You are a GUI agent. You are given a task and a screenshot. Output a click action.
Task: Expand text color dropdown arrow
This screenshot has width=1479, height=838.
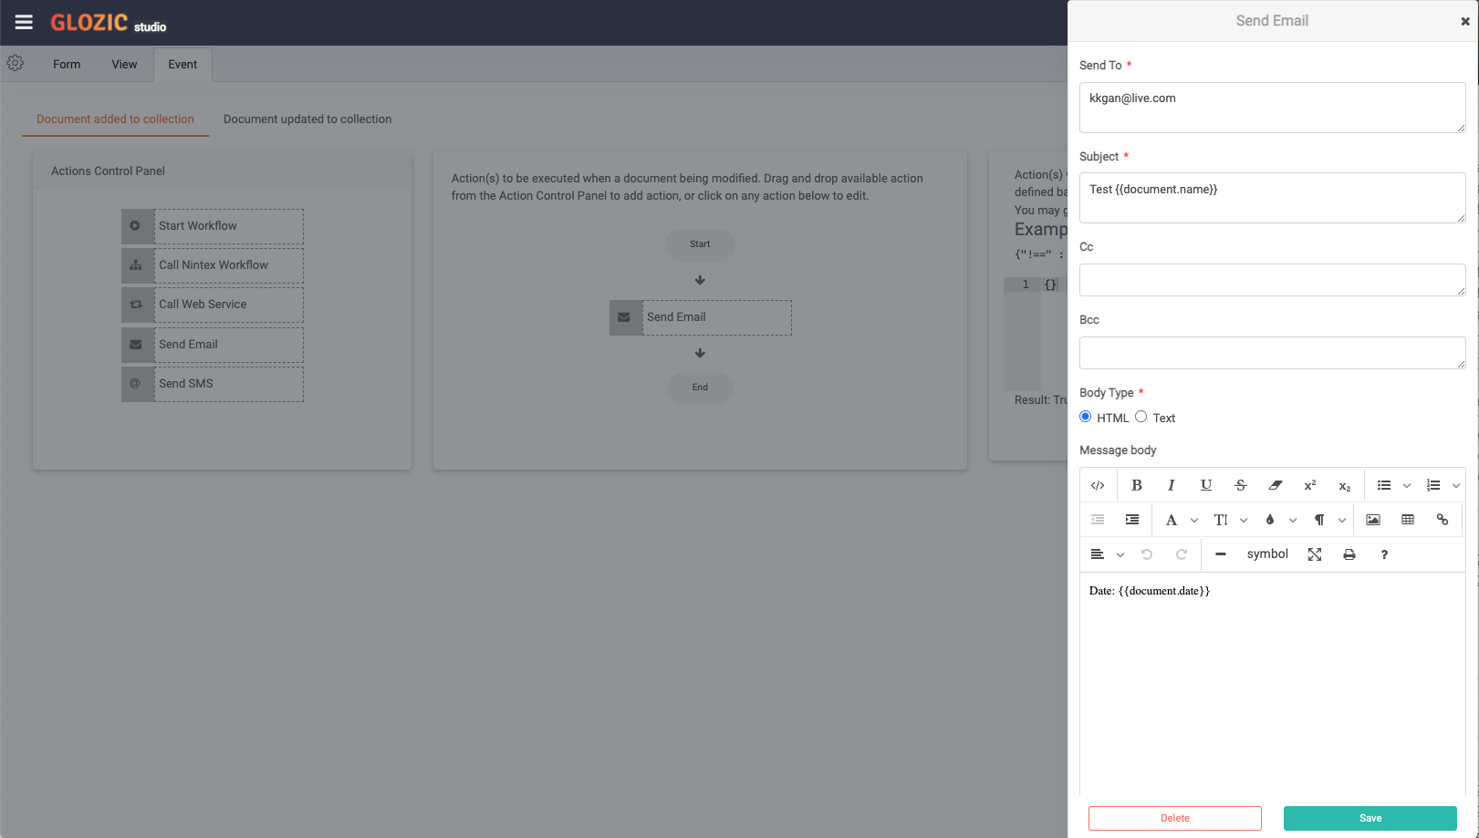(x=1293, y=521)
